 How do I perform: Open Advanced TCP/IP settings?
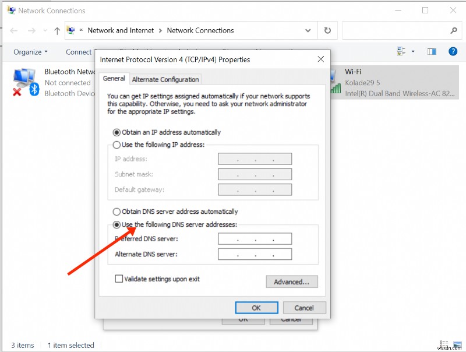(x=292, y=281)
